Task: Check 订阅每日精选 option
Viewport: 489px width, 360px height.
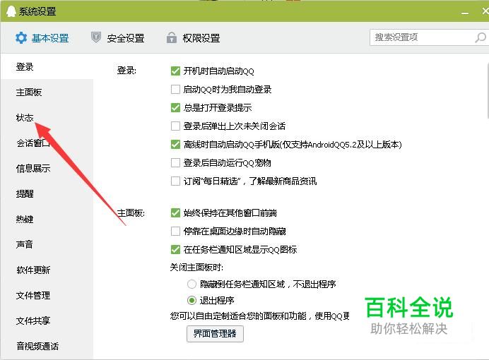Action: pos(175,181)
